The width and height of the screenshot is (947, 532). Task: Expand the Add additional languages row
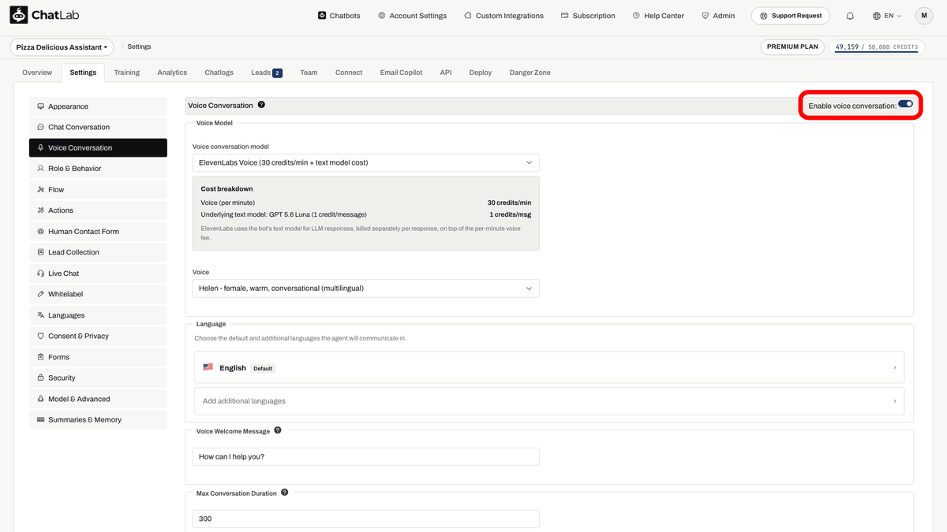[549, 401]
